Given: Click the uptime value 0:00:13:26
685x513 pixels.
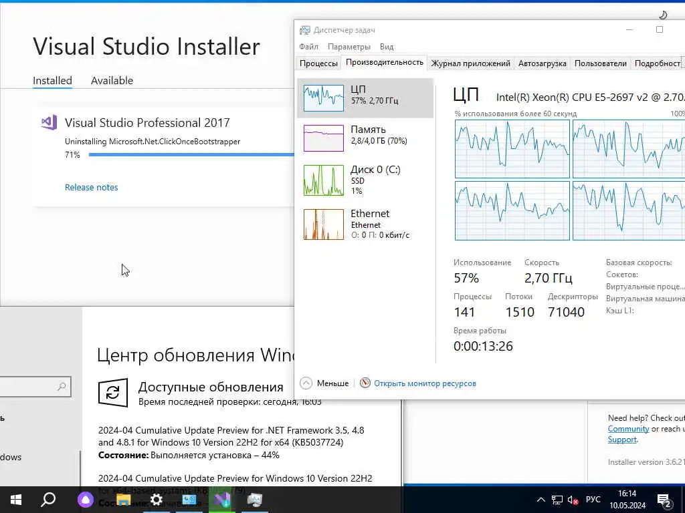Looking at the screenshot, I should (x=483, y=346).
